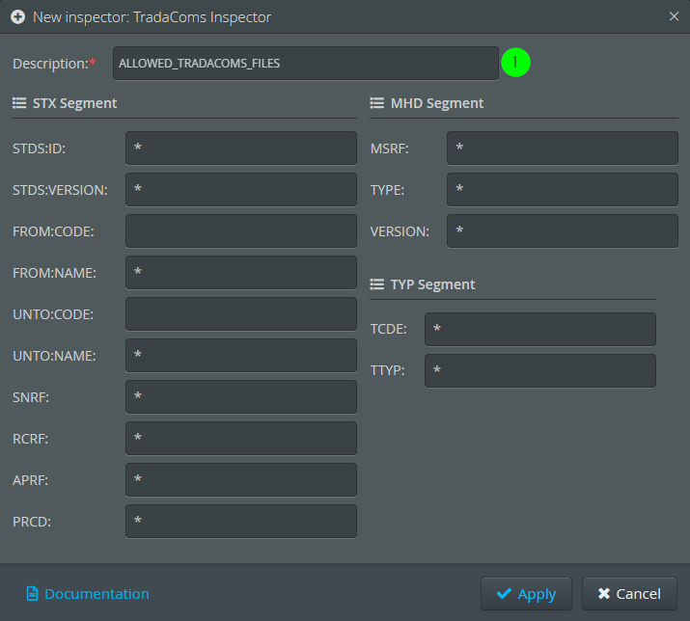Image resolution: width=690 pixels, height=621 pixels.
Task: Click the empty UNTO:CODE field
Action: click(x=240, y=314)
